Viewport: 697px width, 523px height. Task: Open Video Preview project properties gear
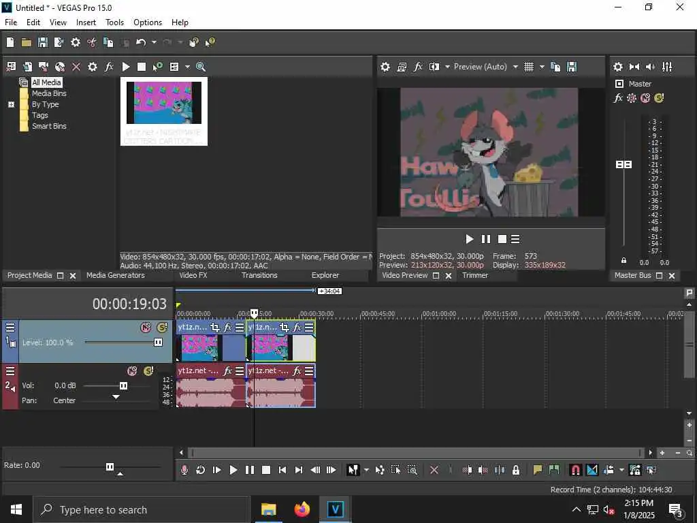(385, 67)
